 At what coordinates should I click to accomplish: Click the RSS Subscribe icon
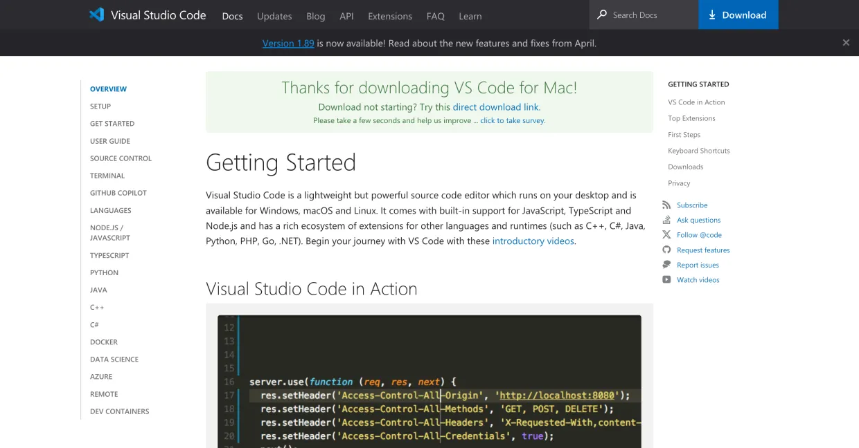pyautogui.click(x=666, y=205)
